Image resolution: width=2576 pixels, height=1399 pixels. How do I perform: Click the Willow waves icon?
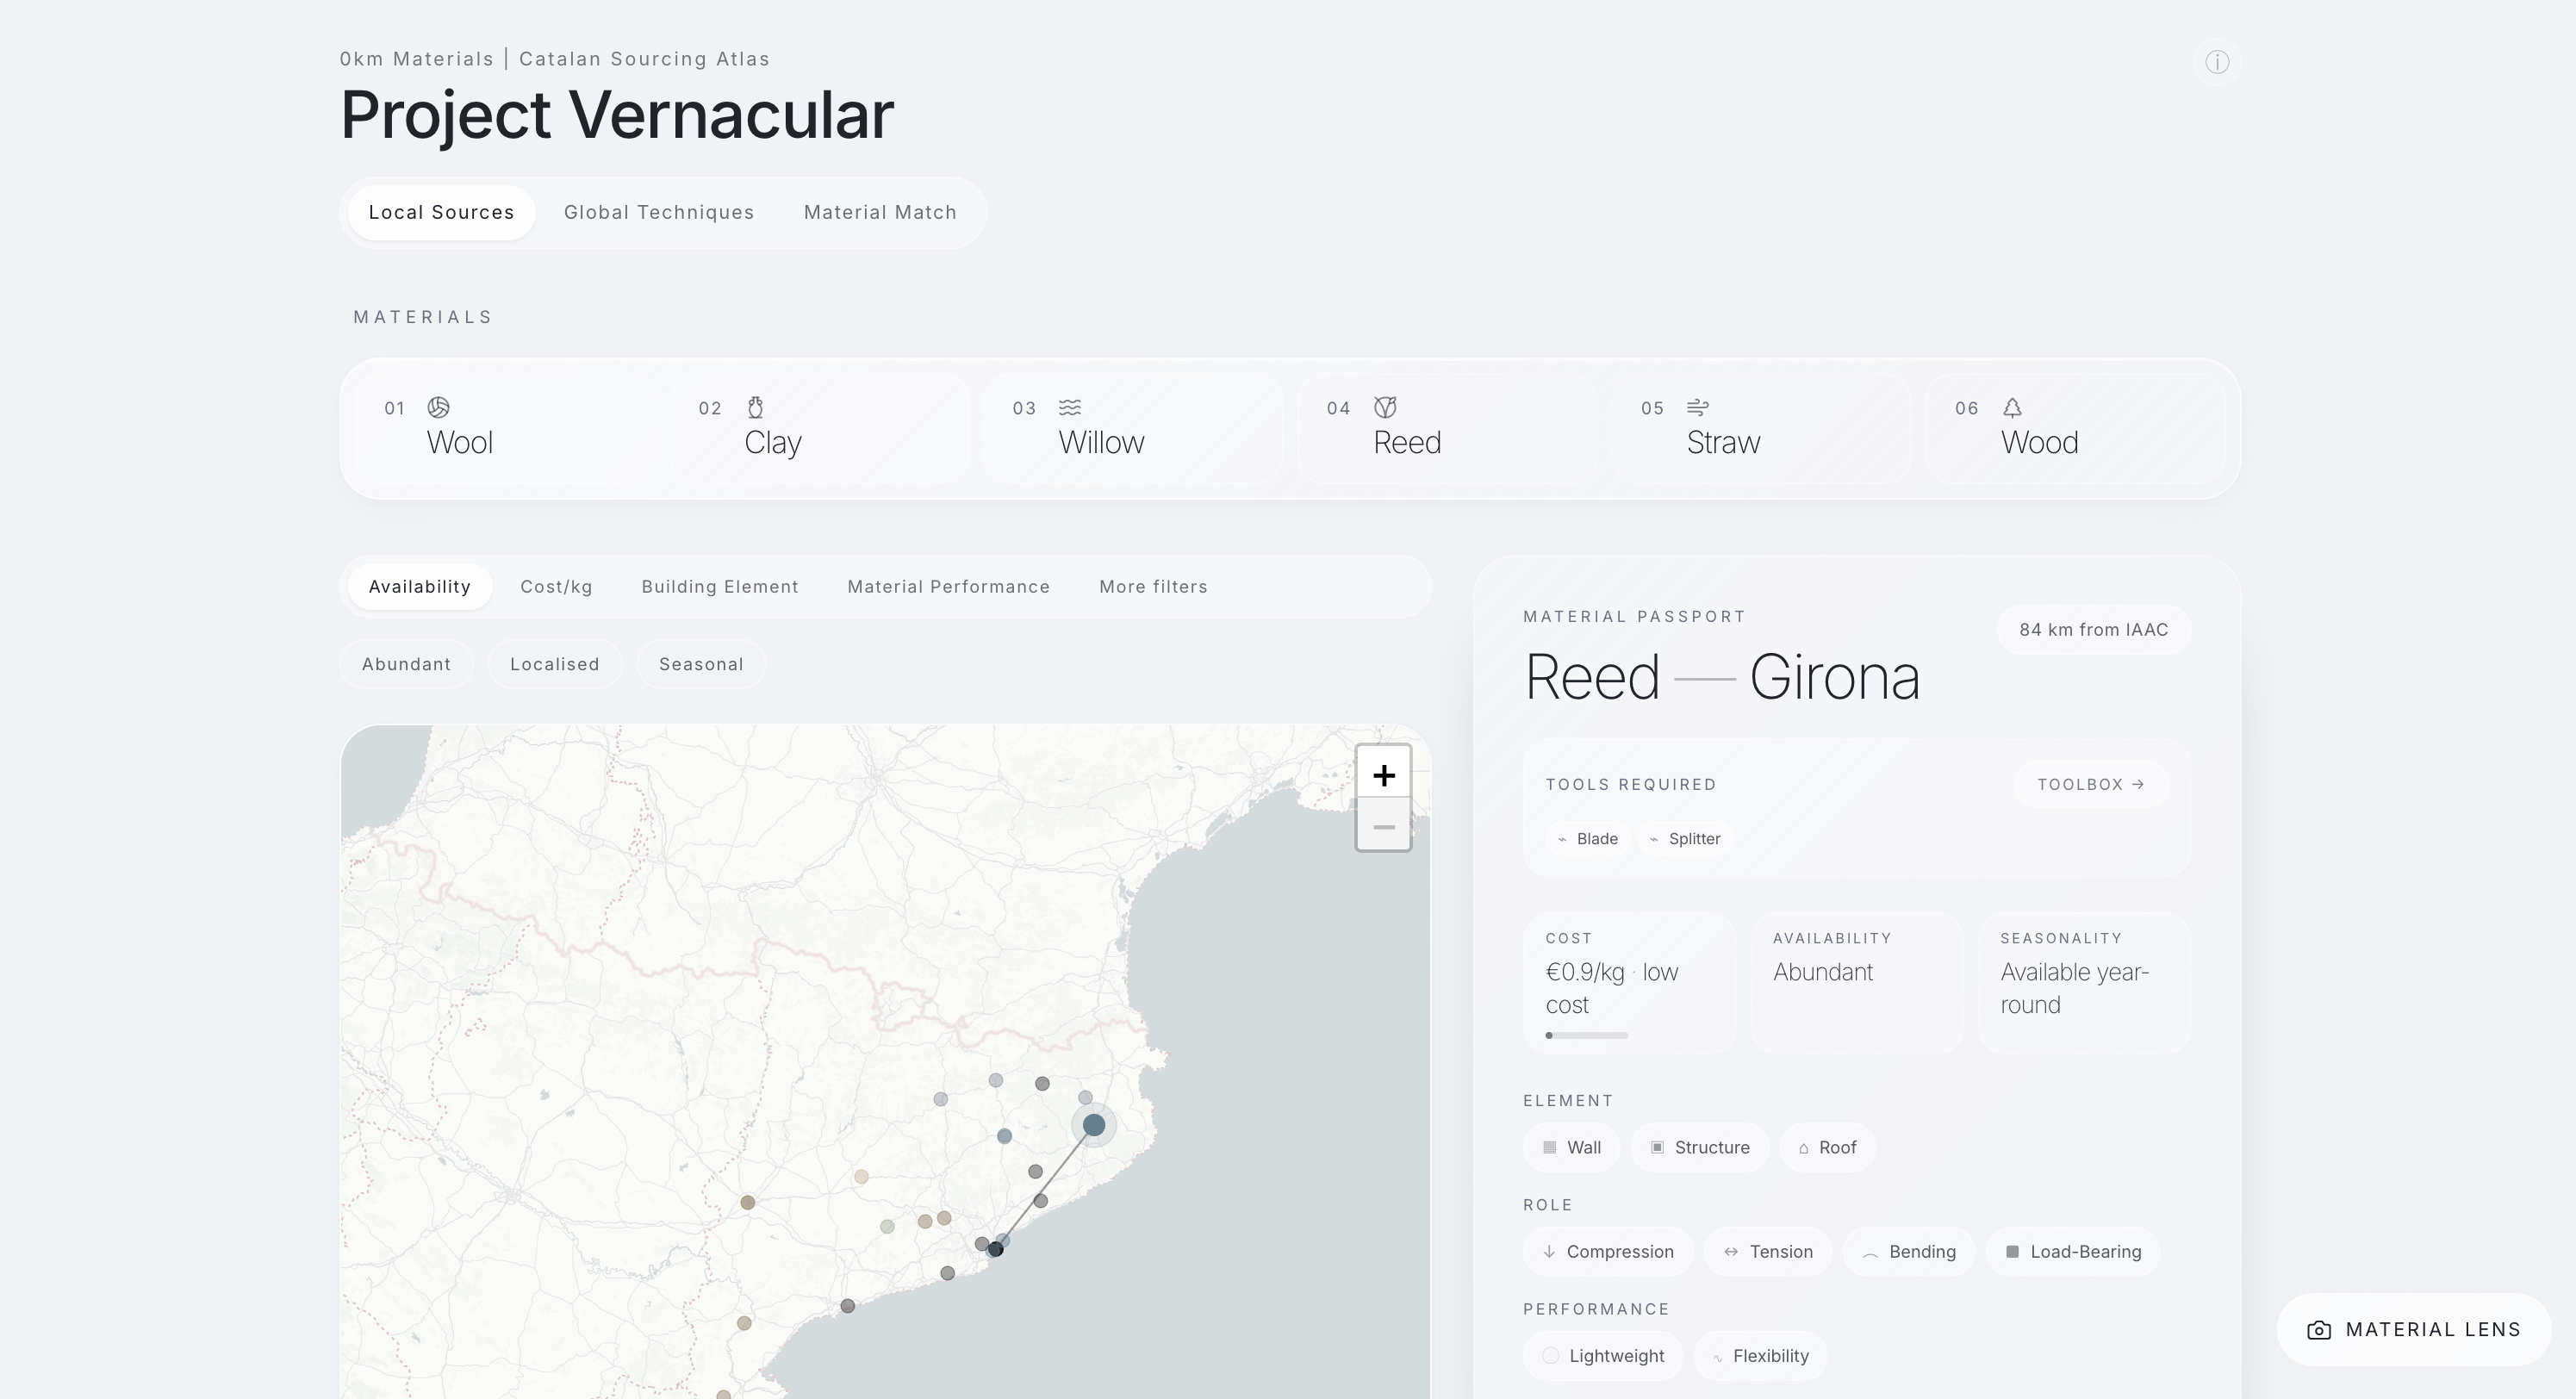[x=1069, y=407]
